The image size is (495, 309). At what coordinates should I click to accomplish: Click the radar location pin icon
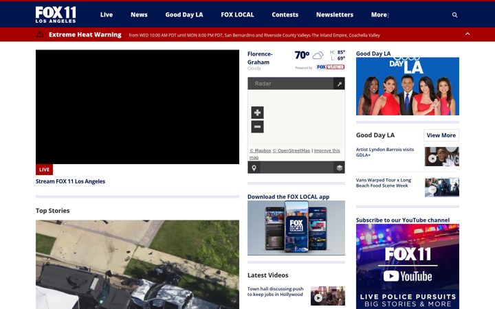254,168
